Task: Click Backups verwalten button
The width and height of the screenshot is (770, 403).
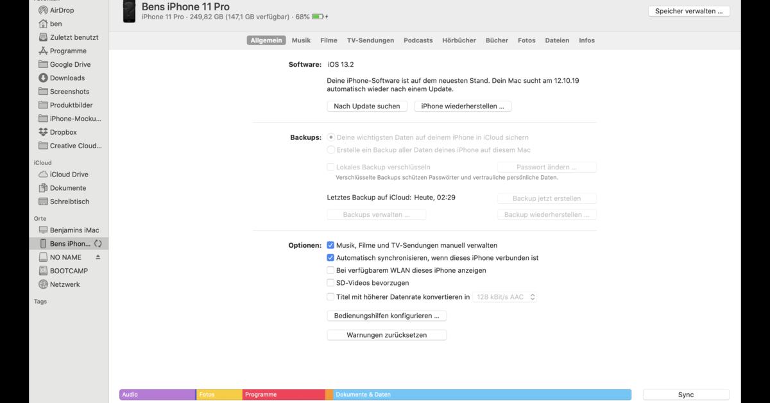Action: tap(377, 215)
